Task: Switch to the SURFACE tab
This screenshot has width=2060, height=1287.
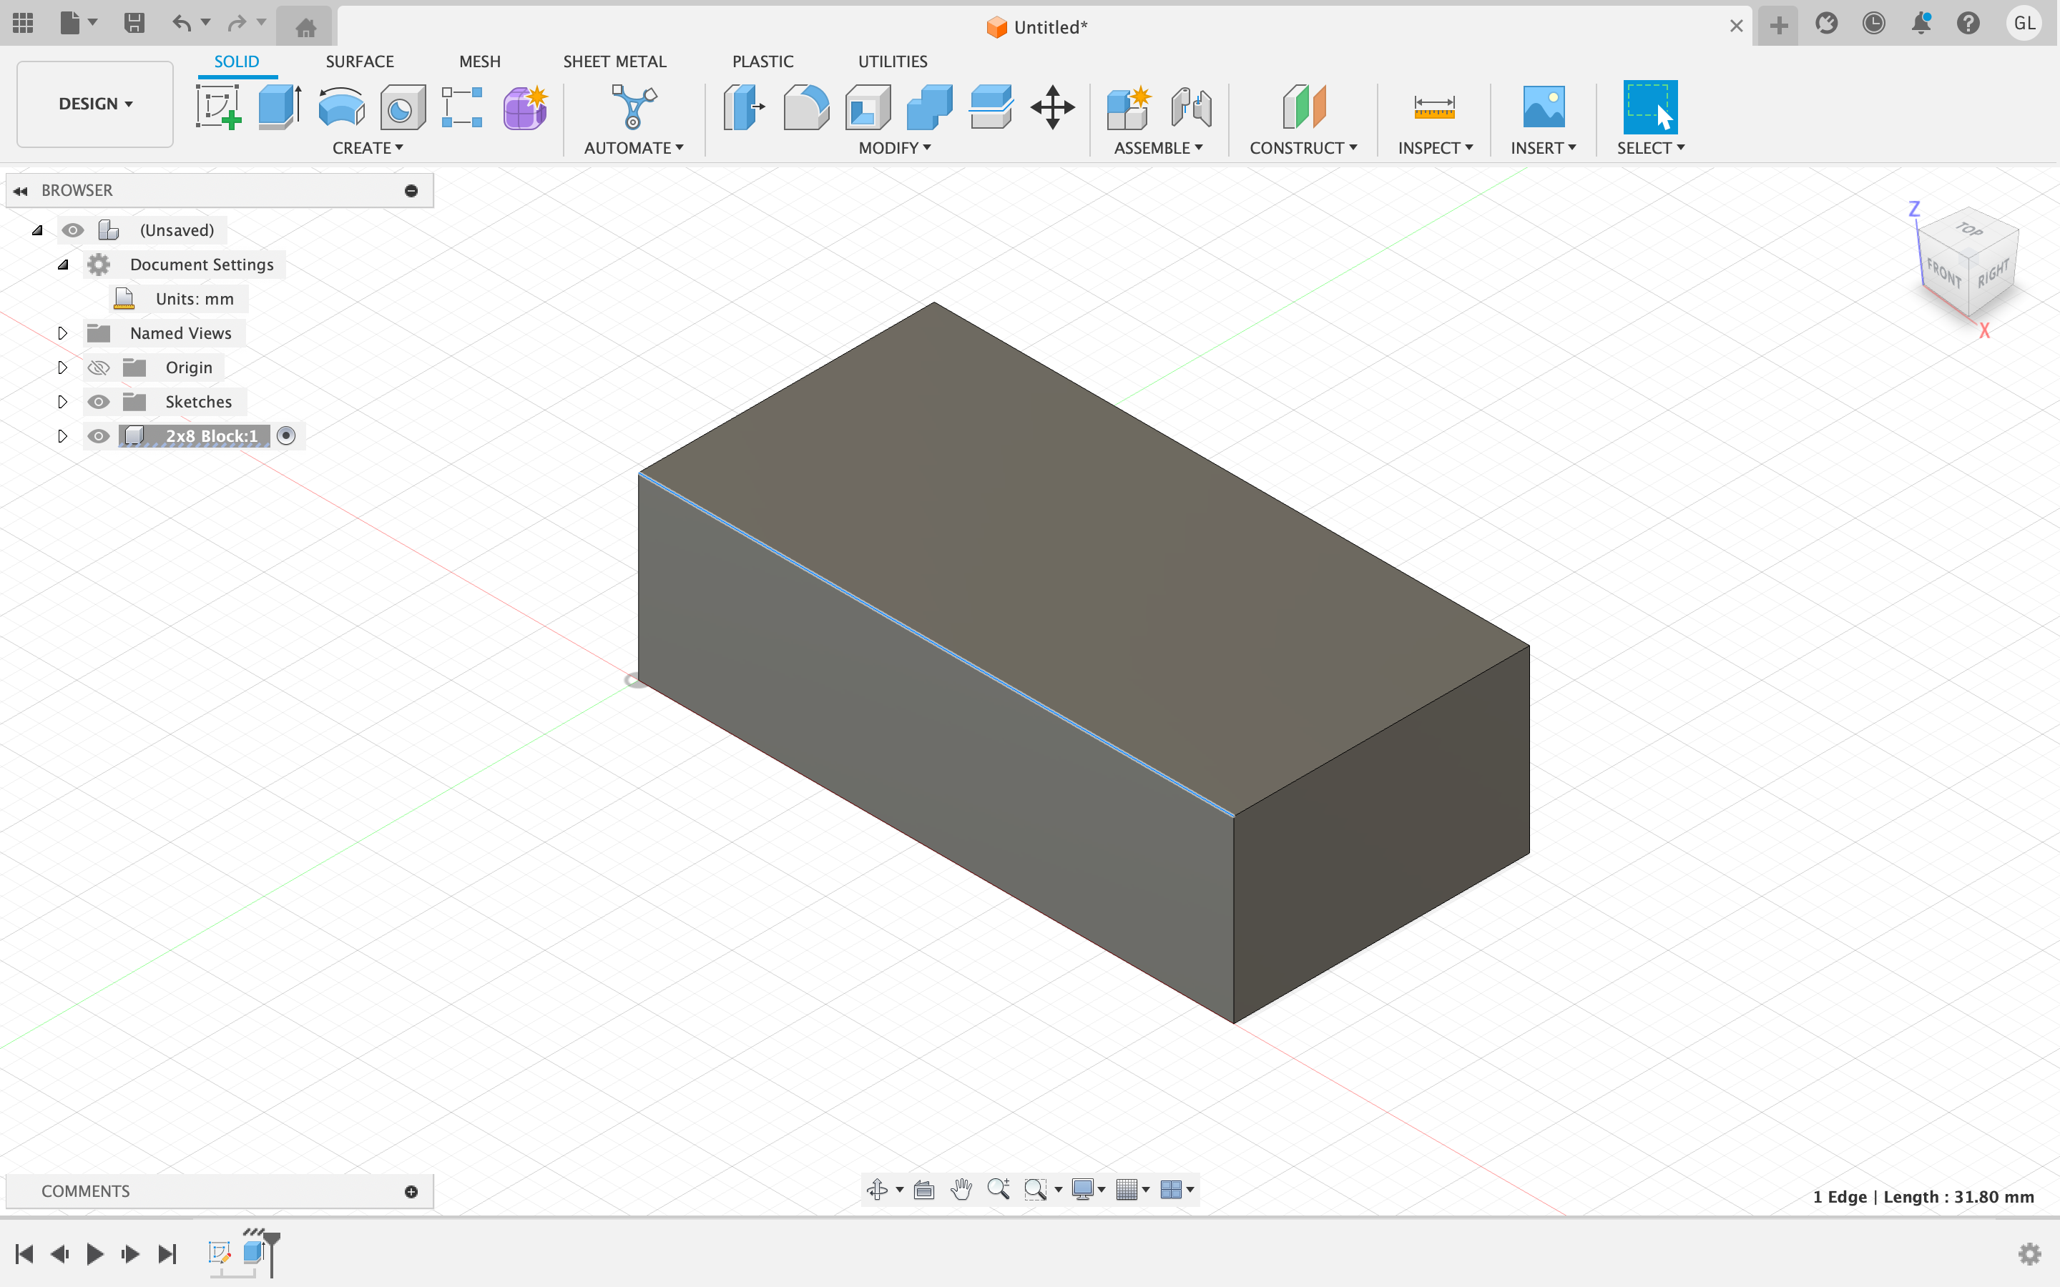Action: tap(359, 61)
